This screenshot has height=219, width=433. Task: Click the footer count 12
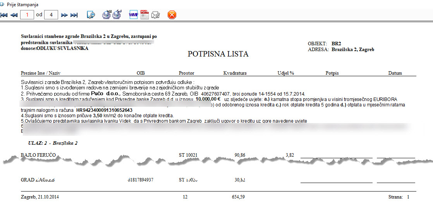pos(185,197)
